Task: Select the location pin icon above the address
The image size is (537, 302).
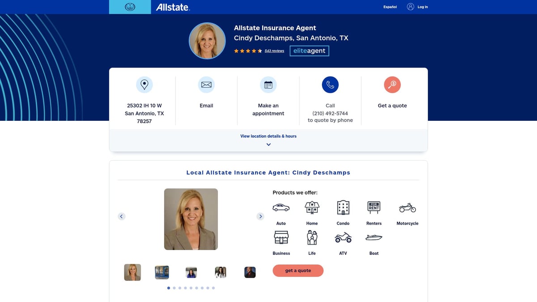Action: point(144,84)
